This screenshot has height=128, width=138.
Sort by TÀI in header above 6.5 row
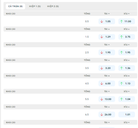tap(107, 107)
